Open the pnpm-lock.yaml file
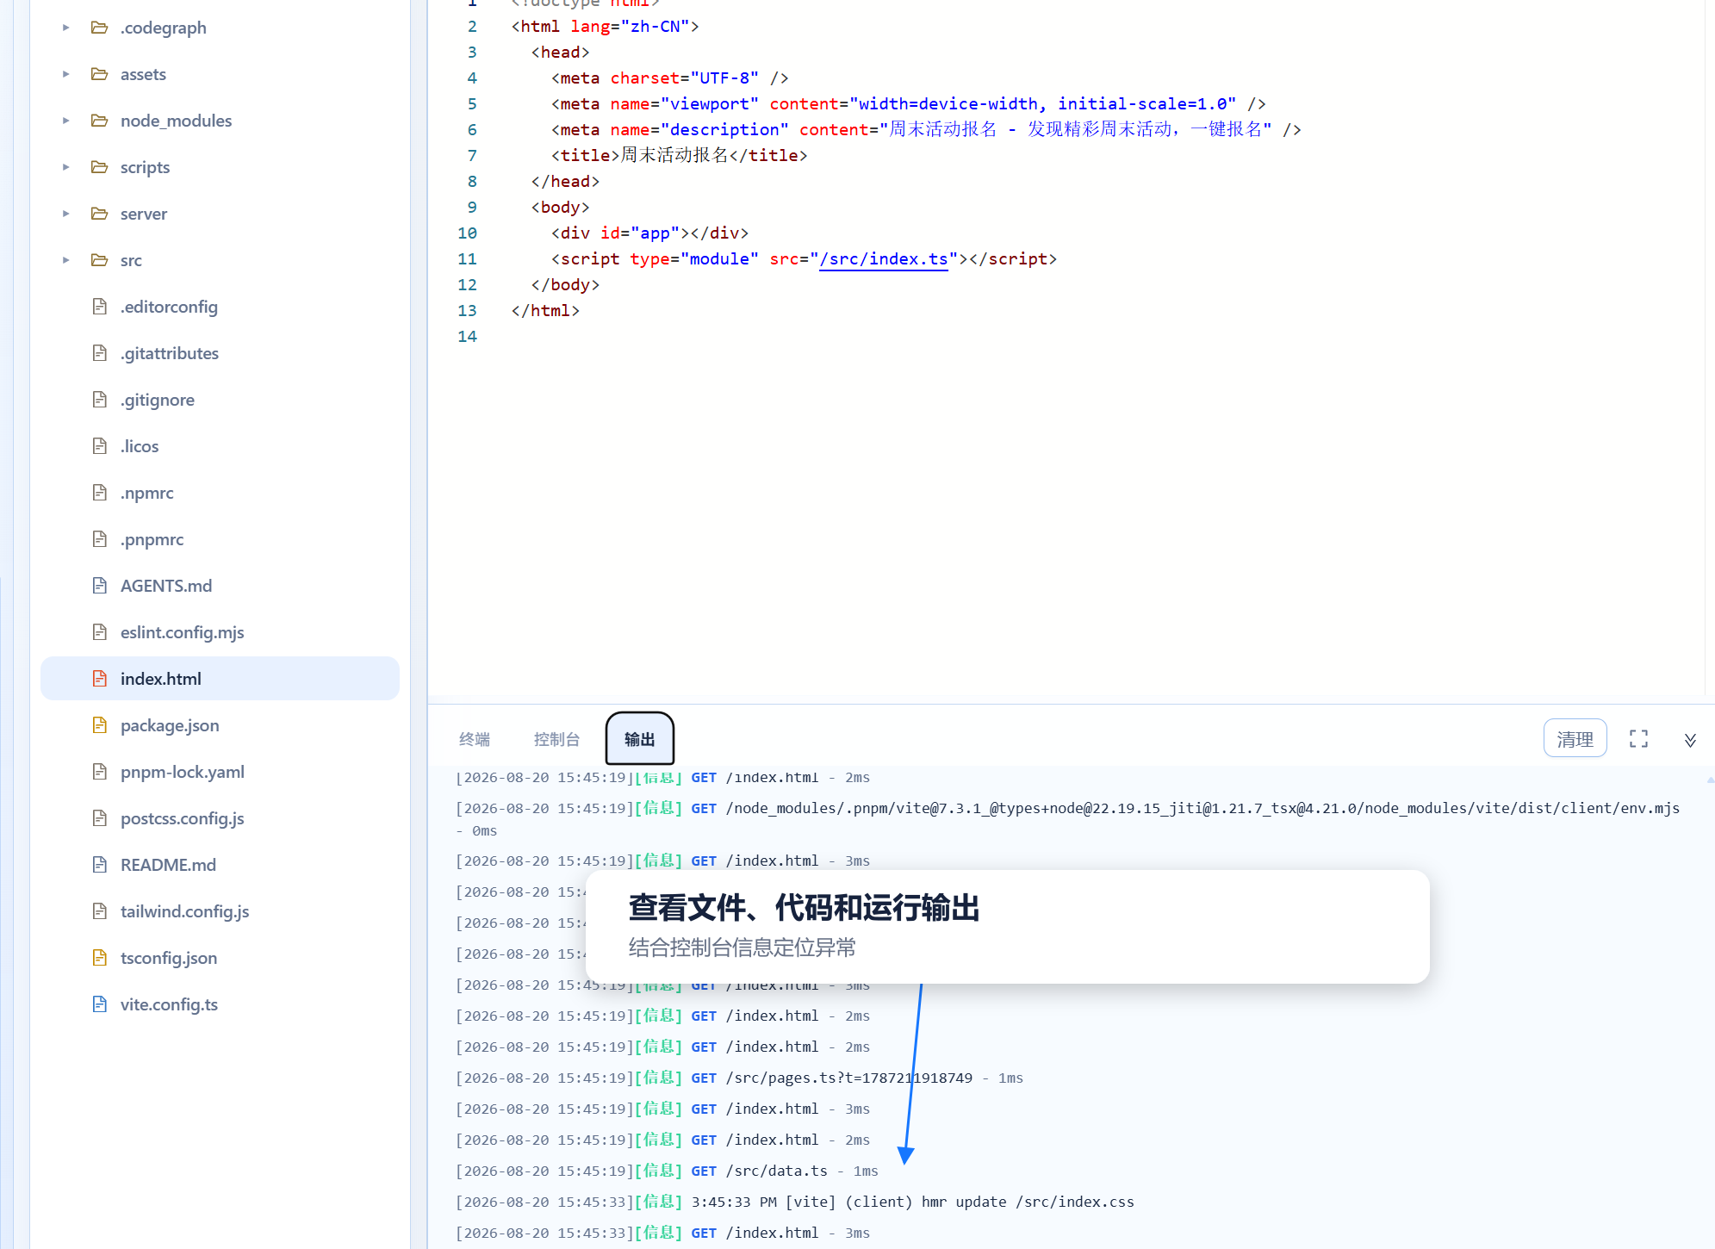This screenshot has height=1249, width=1715. pyautogui.click(x=183, y=772)
